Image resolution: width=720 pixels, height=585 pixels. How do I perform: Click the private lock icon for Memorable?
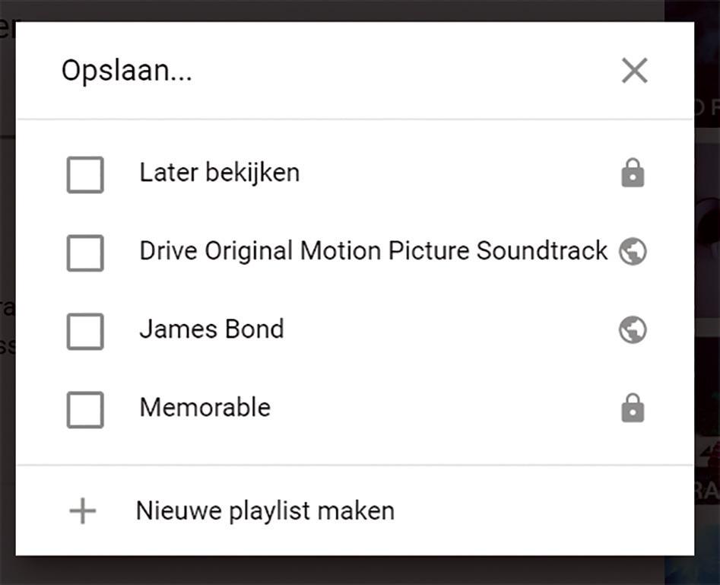click(x=633, y=408)
